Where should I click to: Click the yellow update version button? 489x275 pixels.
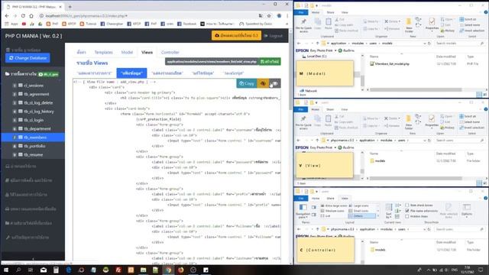coord(236,36)
